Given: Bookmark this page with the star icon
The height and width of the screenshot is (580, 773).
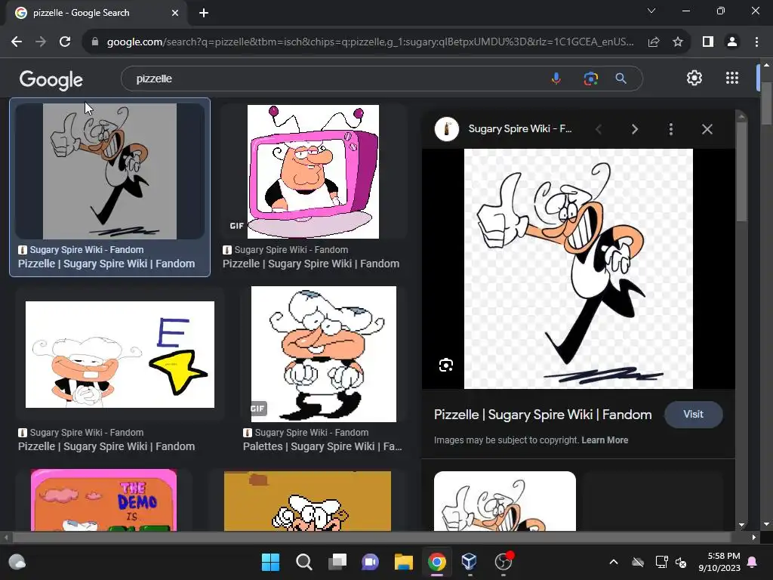Looking at the screenshot, I should (678, 42).
